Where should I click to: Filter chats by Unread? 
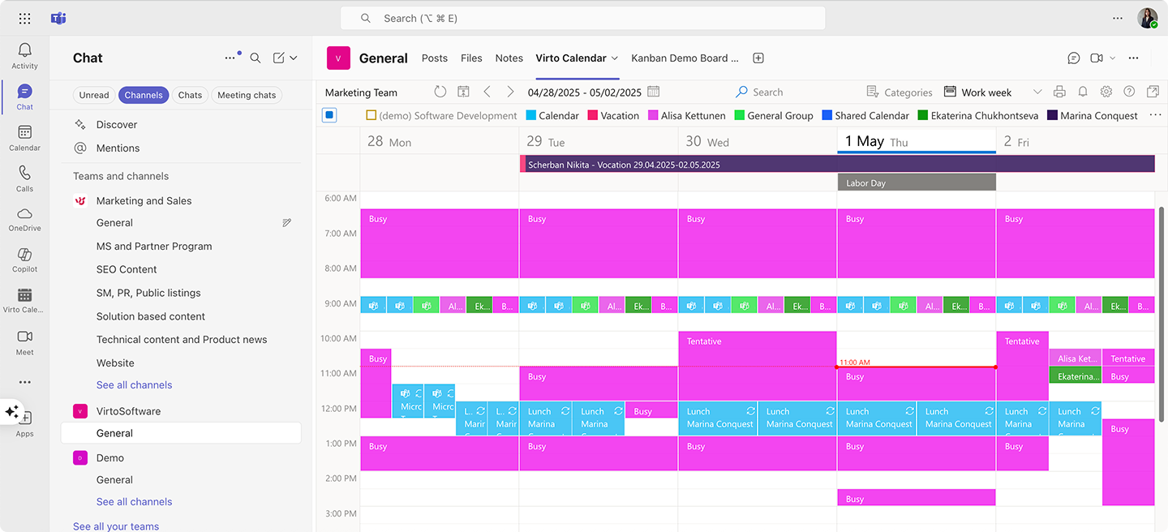[x=94, y=95]
